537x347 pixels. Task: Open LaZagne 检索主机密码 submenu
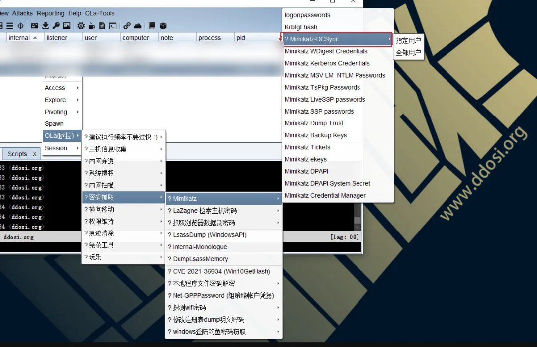224,211
